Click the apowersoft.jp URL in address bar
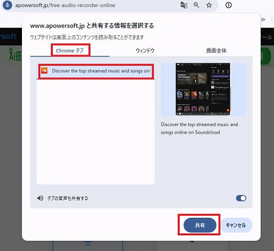This screenshot has width=274, height=251. 65,5
